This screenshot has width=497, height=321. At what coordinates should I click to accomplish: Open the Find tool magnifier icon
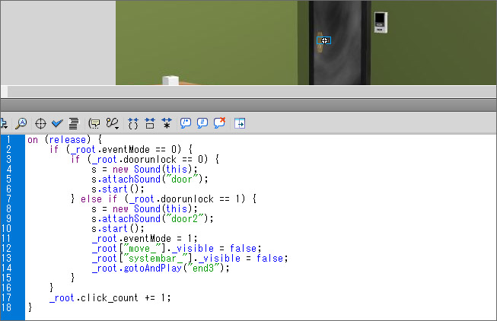[21, 123]
